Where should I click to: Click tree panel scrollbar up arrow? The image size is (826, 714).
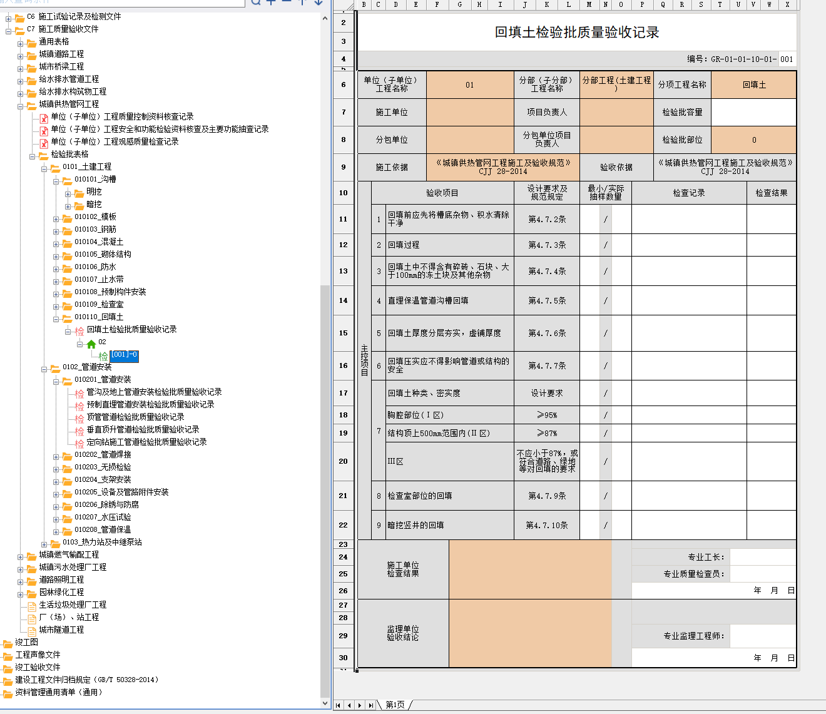(x=325, y=19)
